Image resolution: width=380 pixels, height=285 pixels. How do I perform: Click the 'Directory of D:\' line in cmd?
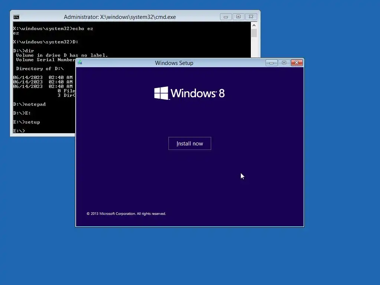(40, 69)
